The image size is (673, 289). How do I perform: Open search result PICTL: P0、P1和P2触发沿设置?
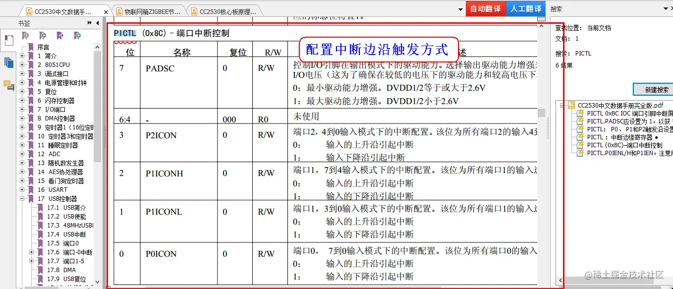click(x=630, y=129)
